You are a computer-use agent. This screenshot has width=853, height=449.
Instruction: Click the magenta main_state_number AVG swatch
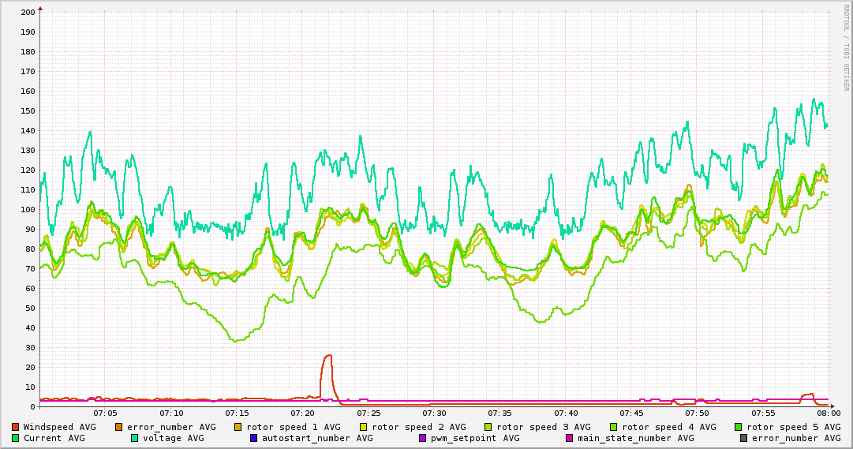pos(570,438)
